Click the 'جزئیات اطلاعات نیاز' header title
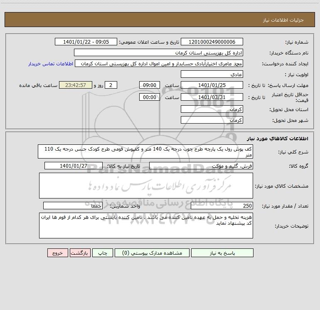This screenshot has width=320, height=310. (283, 20)
